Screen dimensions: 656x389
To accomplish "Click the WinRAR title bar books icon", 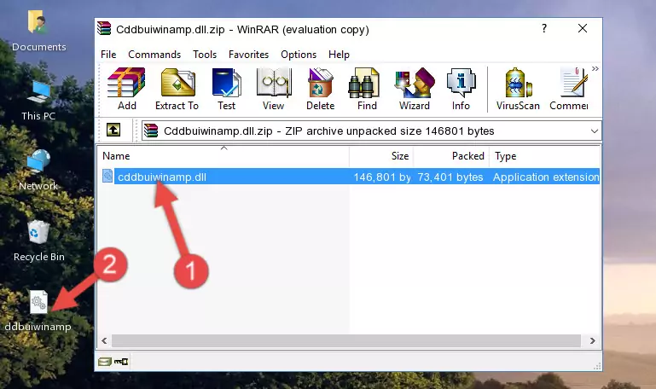I will 104,29.
